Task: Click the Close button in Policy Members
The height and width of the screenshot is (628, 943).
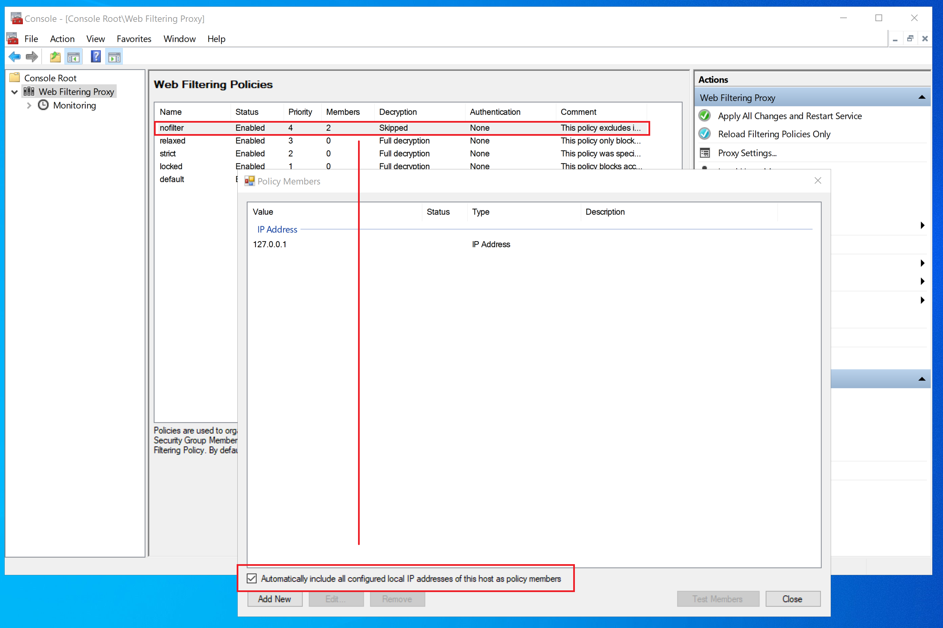Action: click(x=793, y=599)
